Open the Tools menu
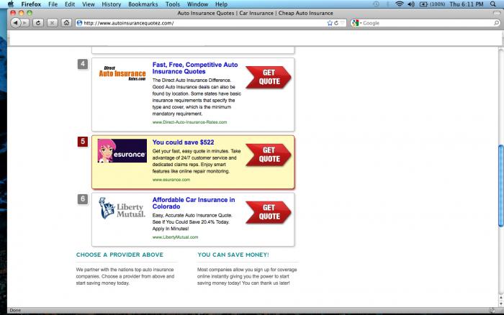Screen dimensions: 504x315 (173, 4)
